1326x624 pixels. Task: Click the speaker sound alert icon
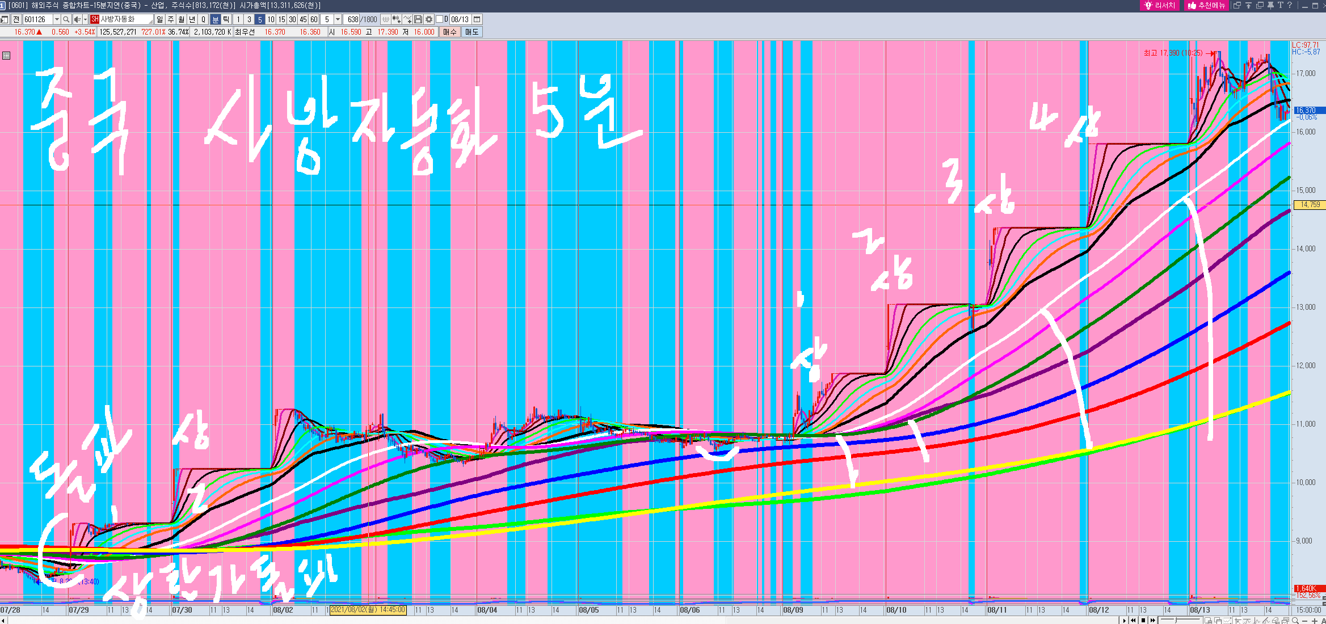(x=77, y=19)
